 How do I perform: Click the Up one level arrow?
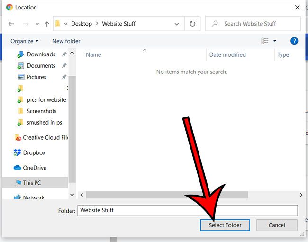46,24
